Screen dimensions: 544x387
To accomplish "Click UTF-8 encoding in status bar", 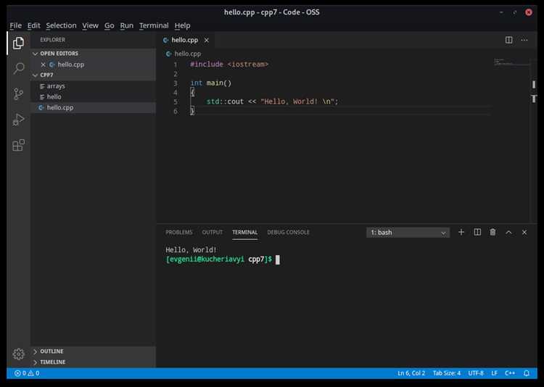I will tap(476, 373).
